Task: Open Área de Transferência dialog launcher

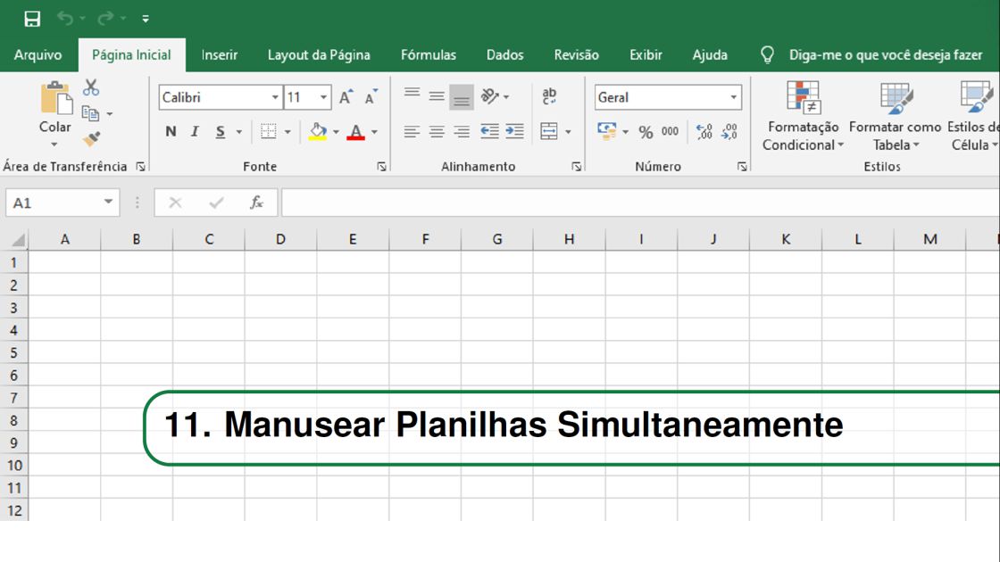Action: point(141,167)
